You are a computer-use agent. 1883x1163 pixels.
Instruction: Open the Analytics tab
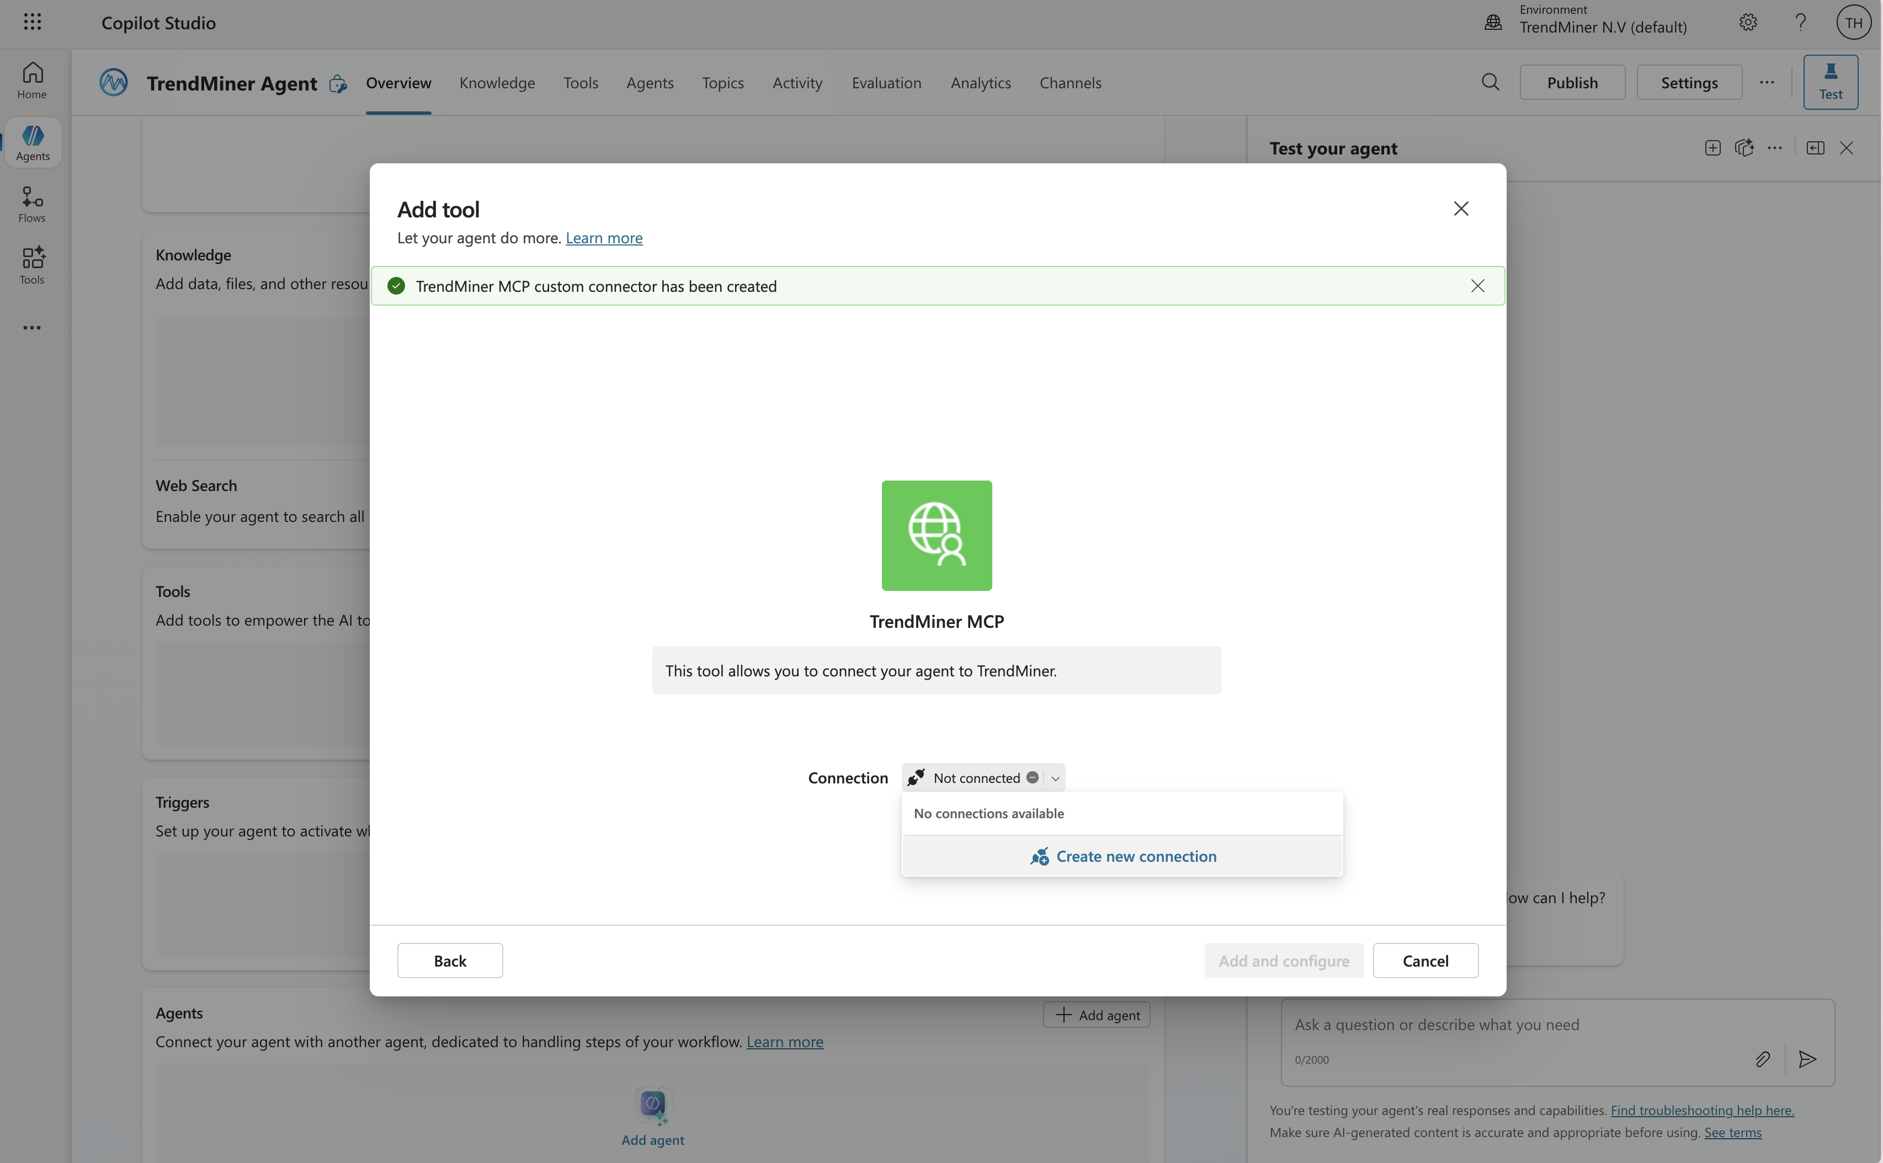980,82
